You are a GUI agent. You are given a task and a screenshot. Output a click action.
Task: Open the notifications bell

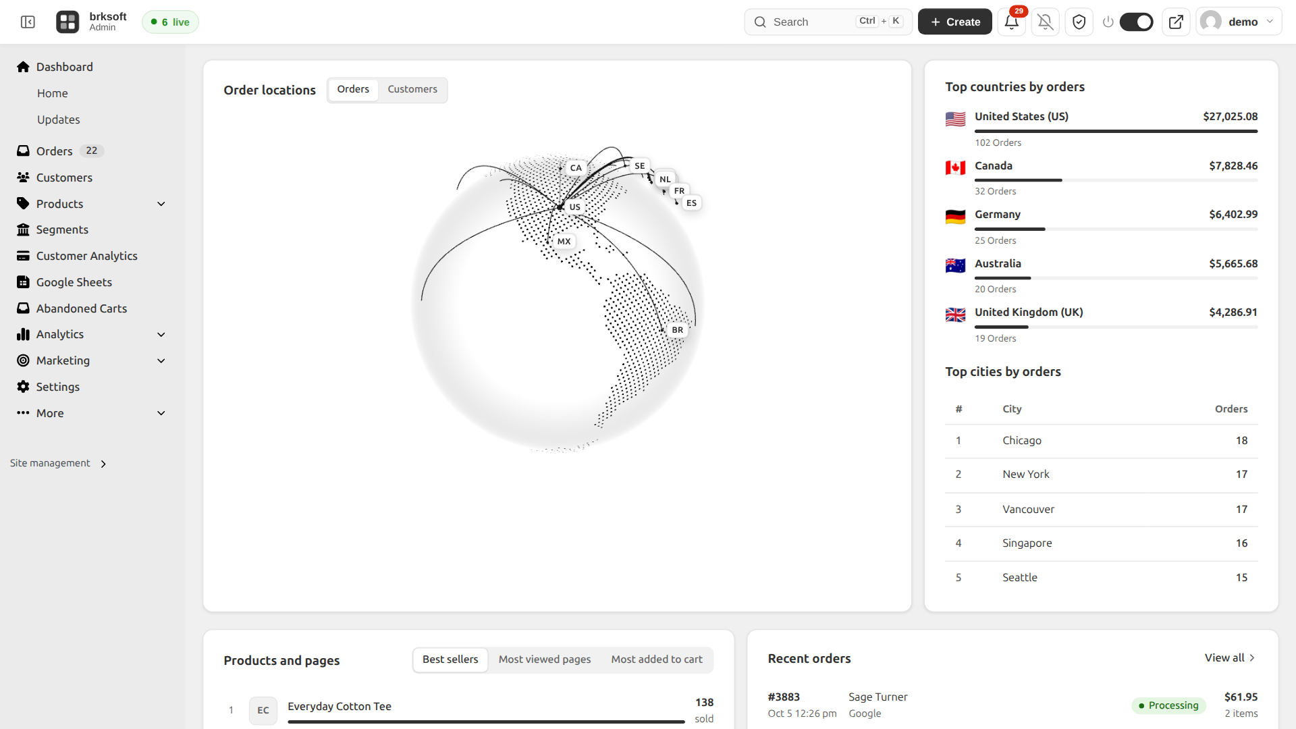point(1011,22)
